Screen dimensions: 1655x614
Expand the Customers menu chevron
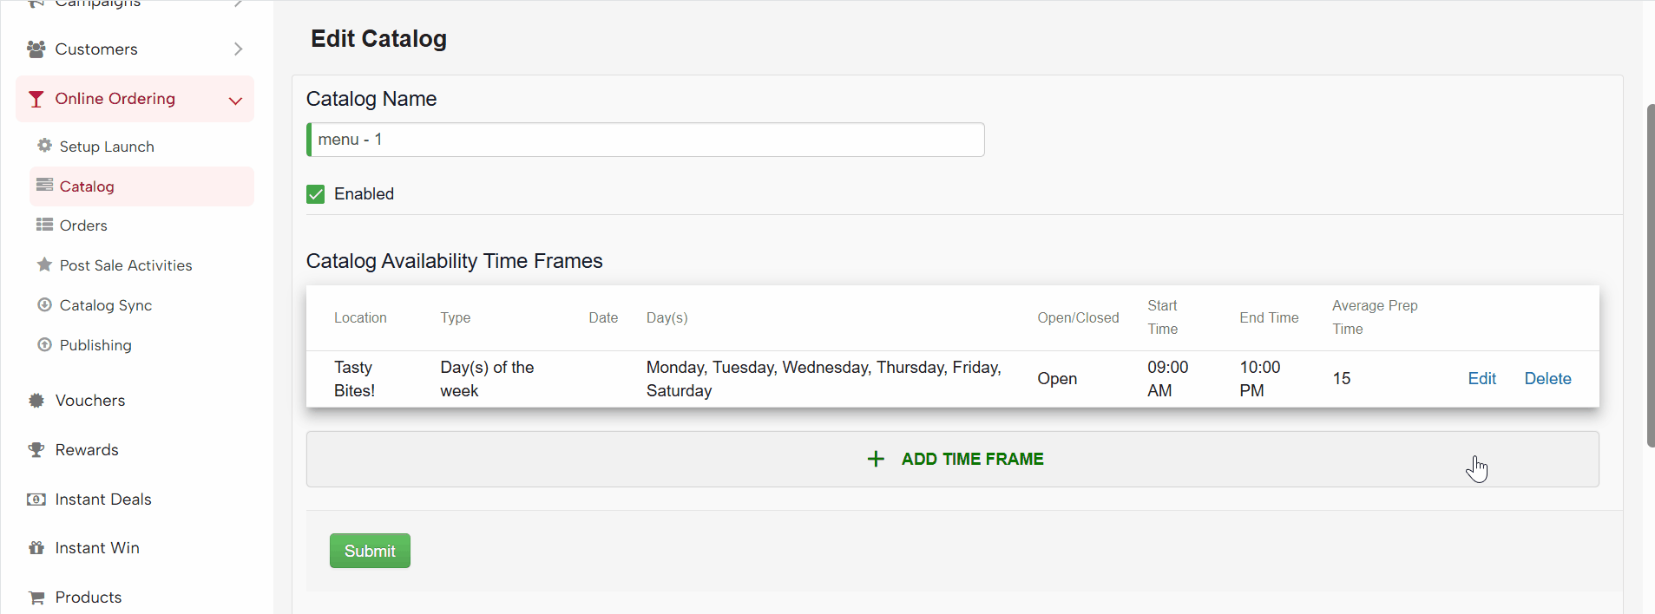click(238, 49)
